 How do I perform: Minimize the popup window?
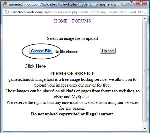(124, 3)
